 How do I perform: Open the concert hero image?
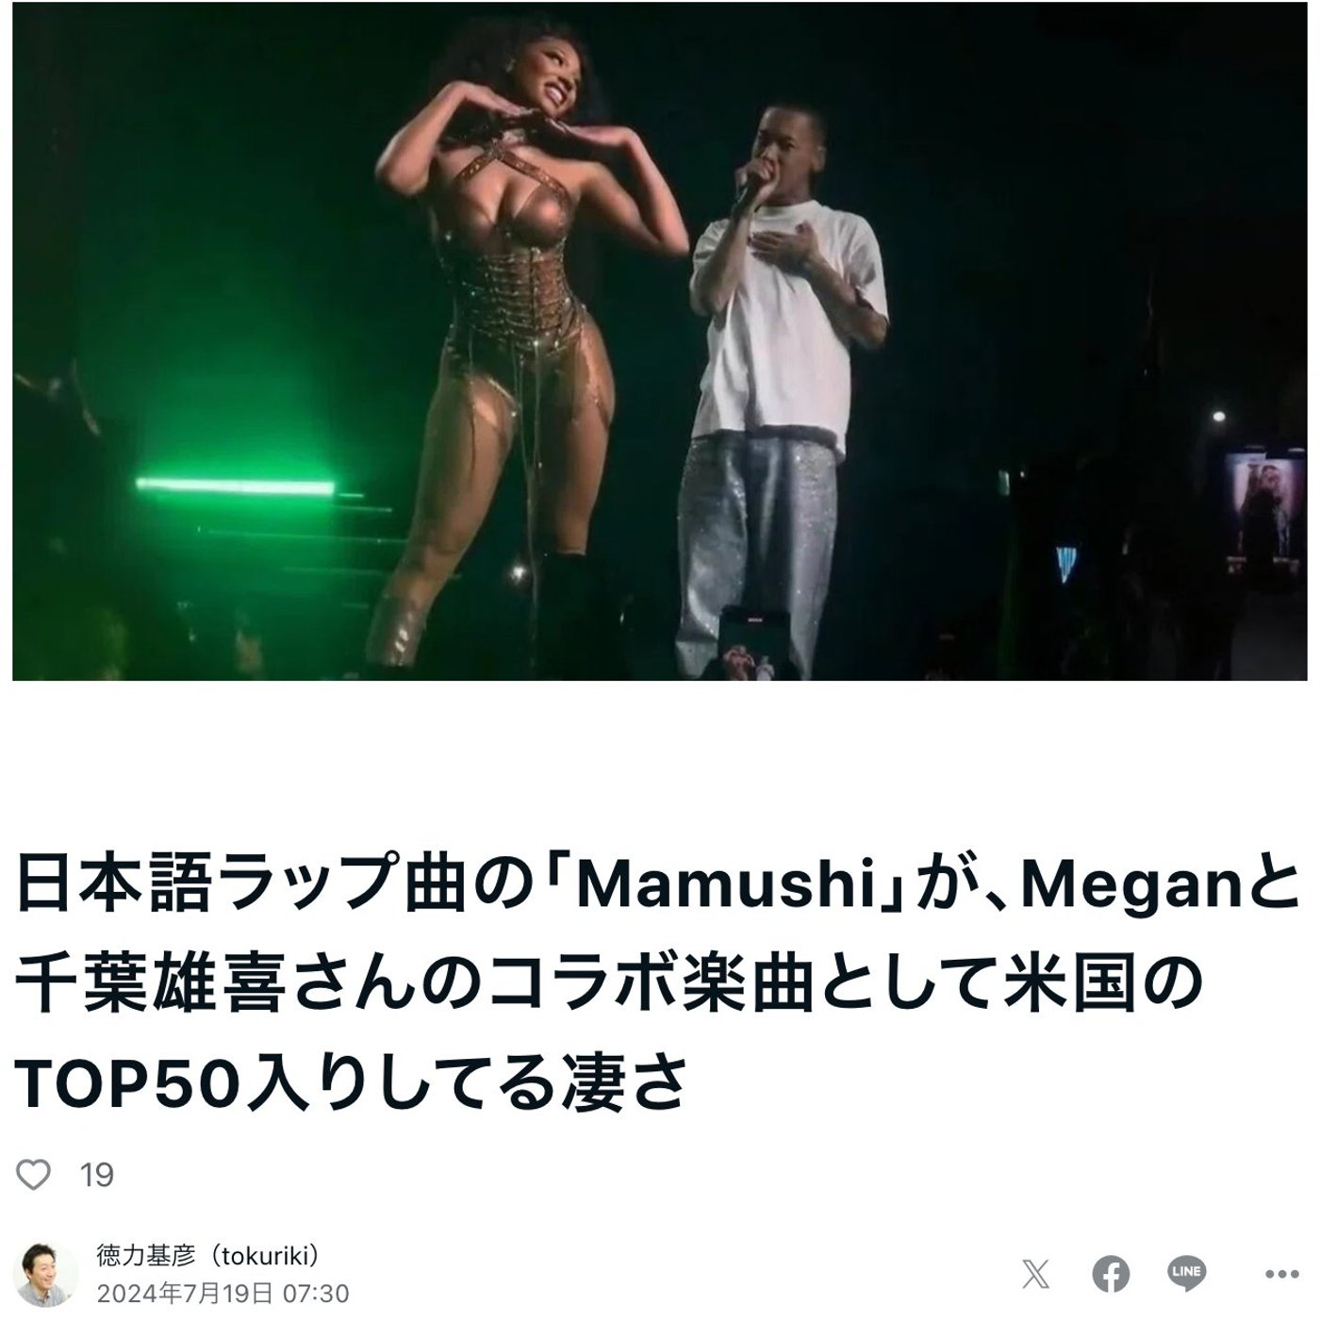point(660,341)
